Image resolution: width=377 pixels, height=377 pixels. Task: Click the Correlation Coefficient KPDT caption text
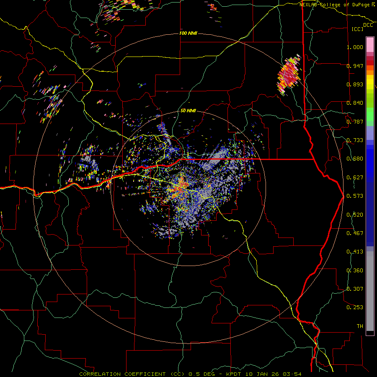click(x=190, y=374)
